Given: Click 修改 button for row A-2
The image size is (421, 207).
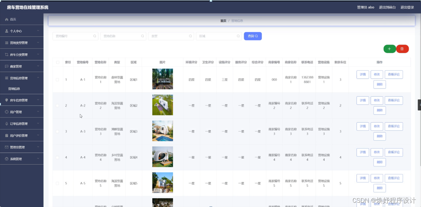Looking at the screenshot, I should pyautogui.click(x=377, y=101).
